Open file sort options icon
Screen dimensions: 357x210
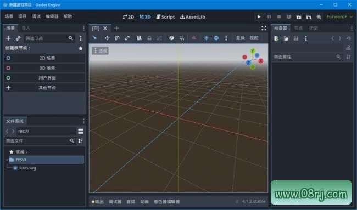coord(81,141)
